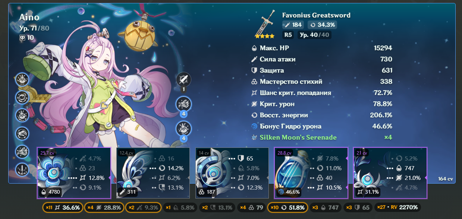Click the Silken Moon's Serenade set name
Screen dimensions: 462x219
(298, 137)
